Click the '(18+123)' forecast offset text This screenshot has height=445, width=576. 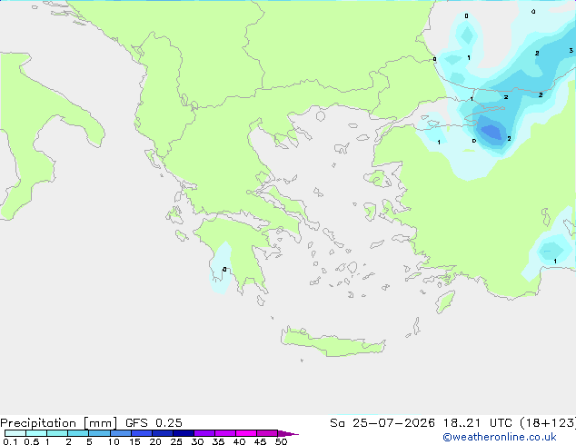(x=548, y=423)
